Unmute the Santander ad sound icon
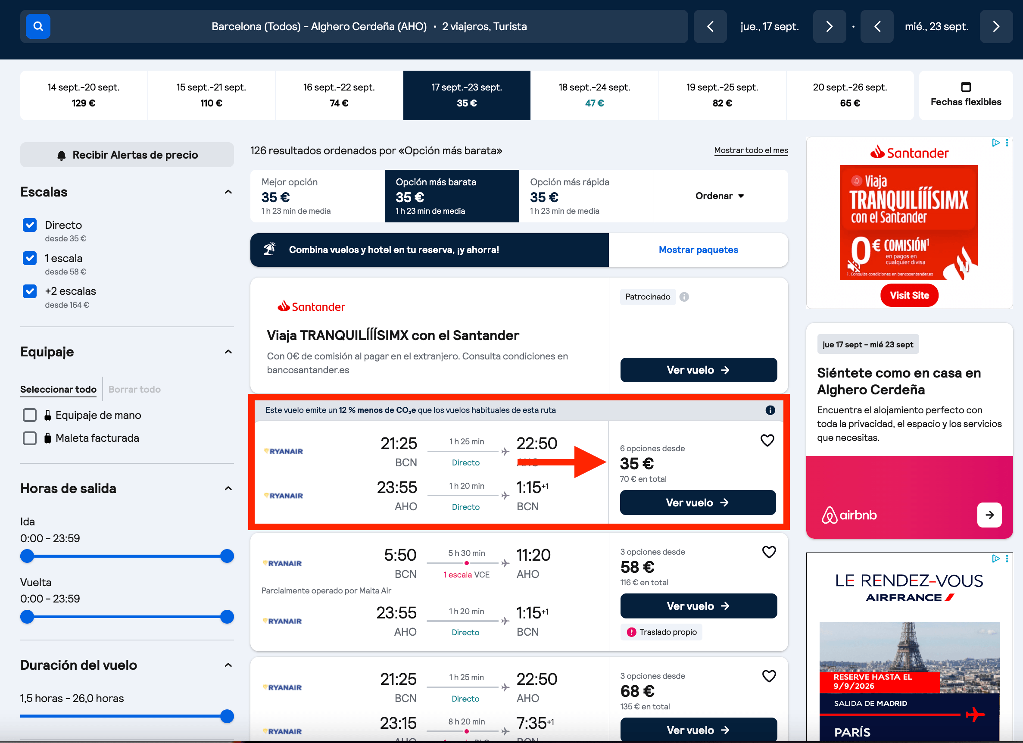 click(x=853, y=266)
